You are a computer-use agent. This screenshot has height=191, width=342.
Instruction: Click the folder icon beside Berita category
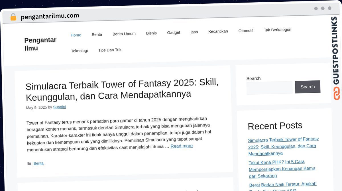29,164
